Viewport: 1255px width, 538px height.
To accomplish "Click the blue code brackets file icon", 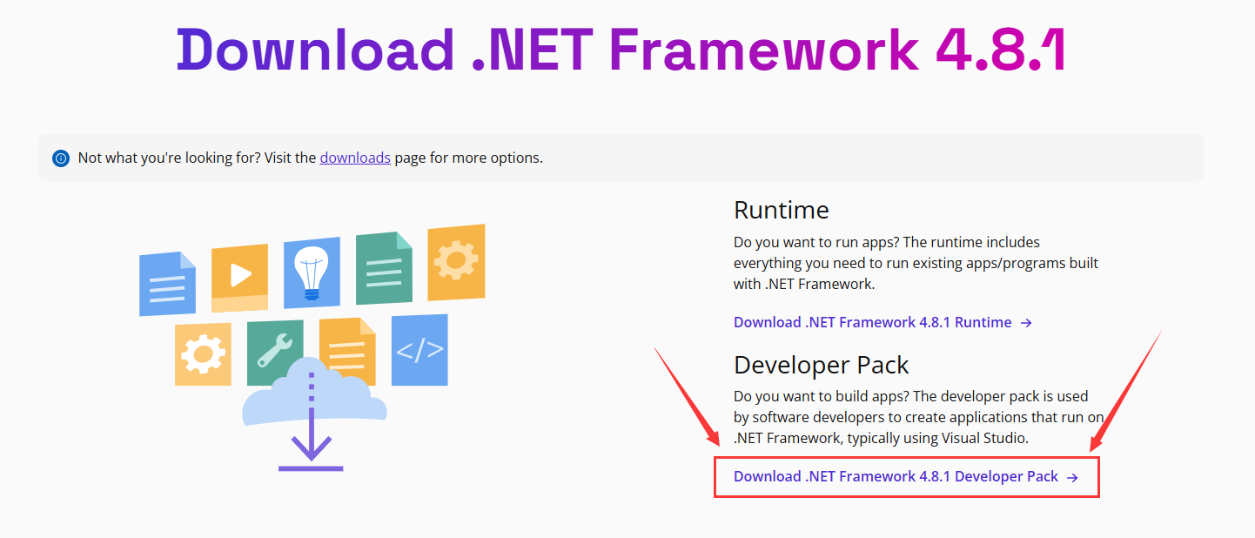I will click(419, 350).
